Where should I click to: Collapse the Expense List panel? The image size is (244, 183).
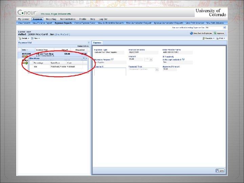(88, 42)
